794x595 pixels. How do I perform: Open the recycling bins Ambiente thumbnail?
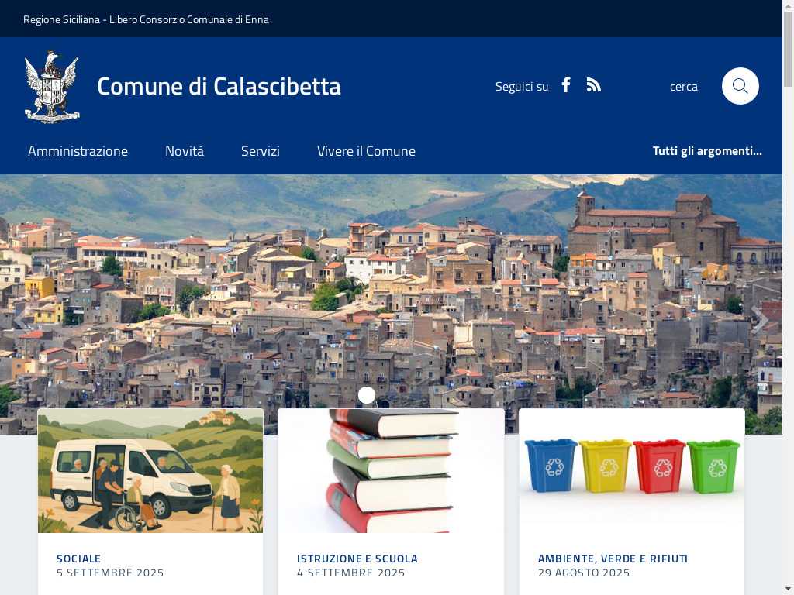tap(631, 471)
